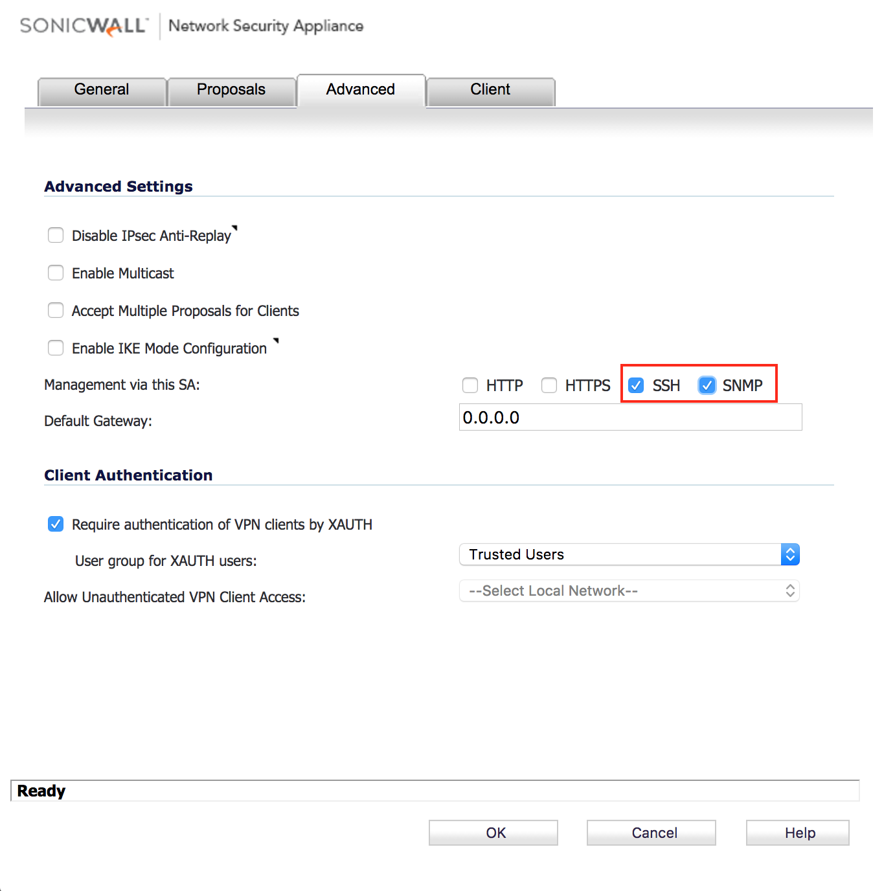
Task: Open the Proposals tab
Action: coord(231,90)
